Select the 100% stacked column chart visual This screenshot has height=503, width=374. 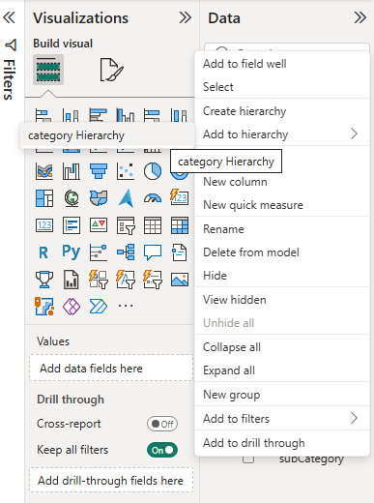pos(179,115)
